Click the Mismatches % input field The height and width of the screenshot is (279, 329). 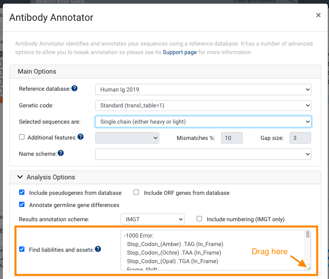point(232,138)
